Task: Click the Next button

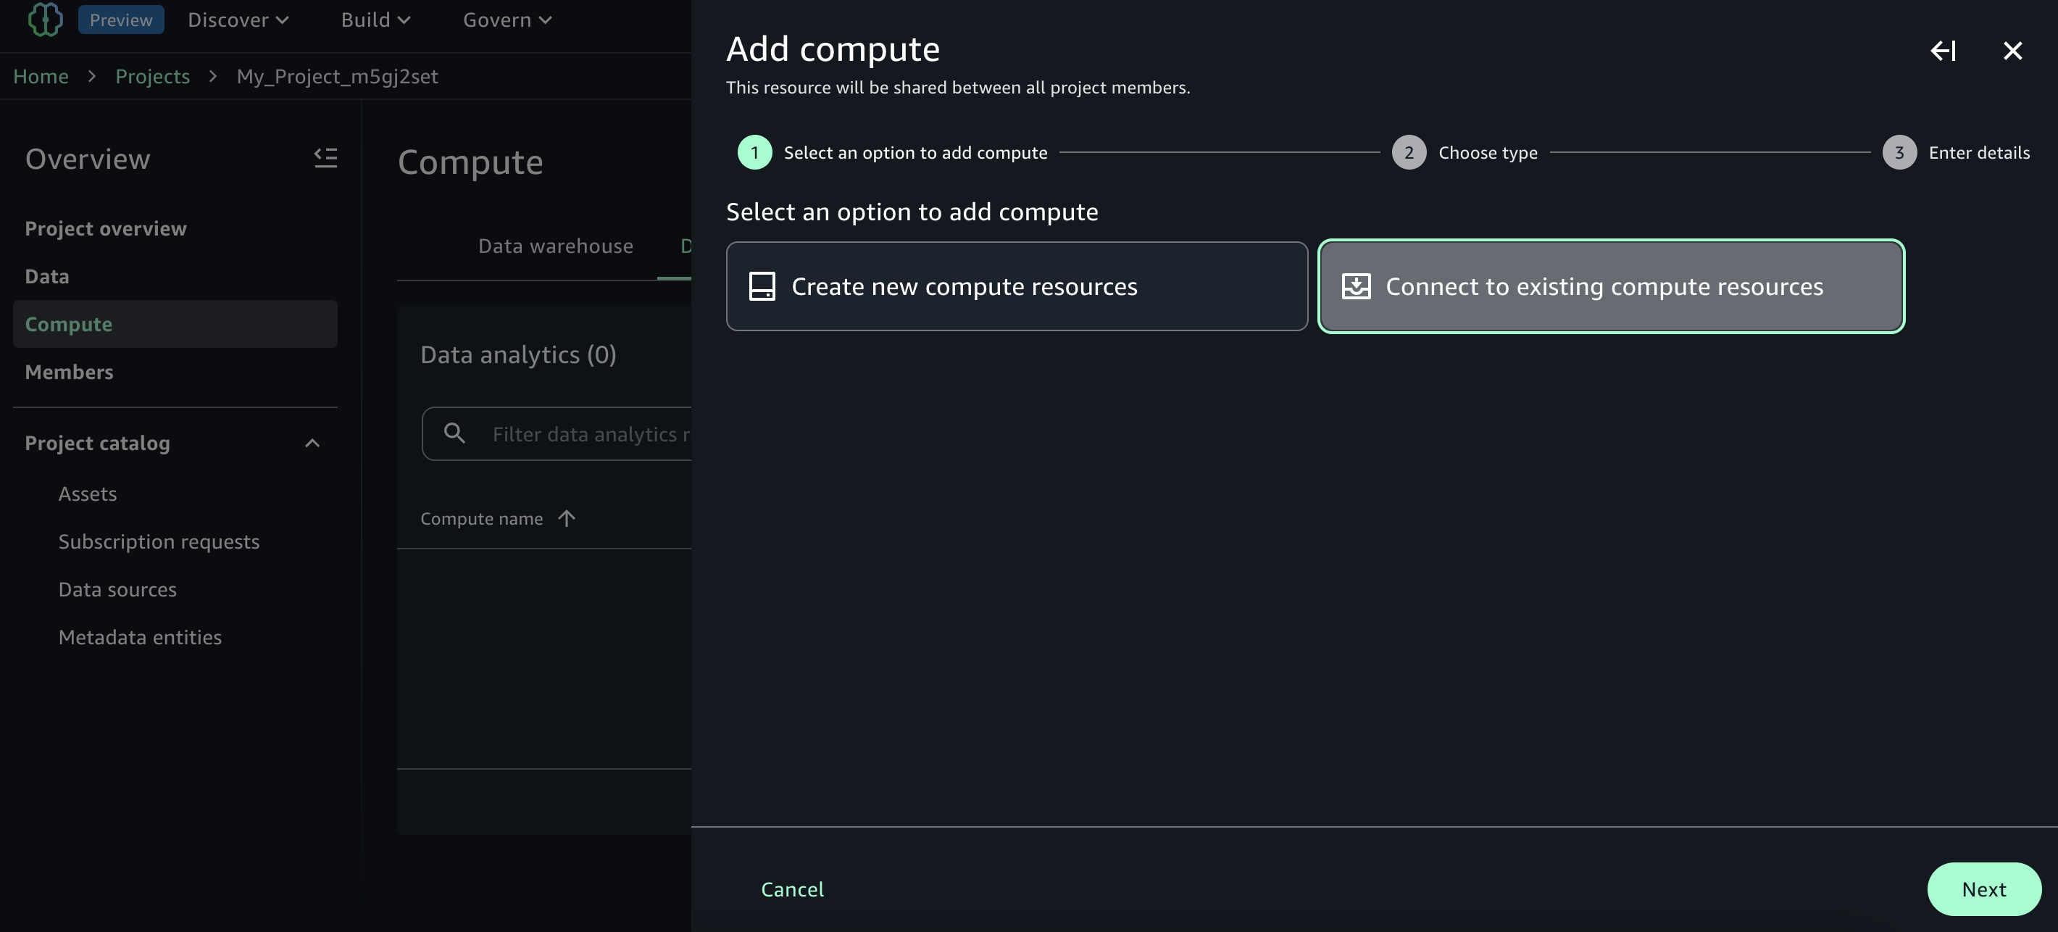Action: coord(1983,889)
